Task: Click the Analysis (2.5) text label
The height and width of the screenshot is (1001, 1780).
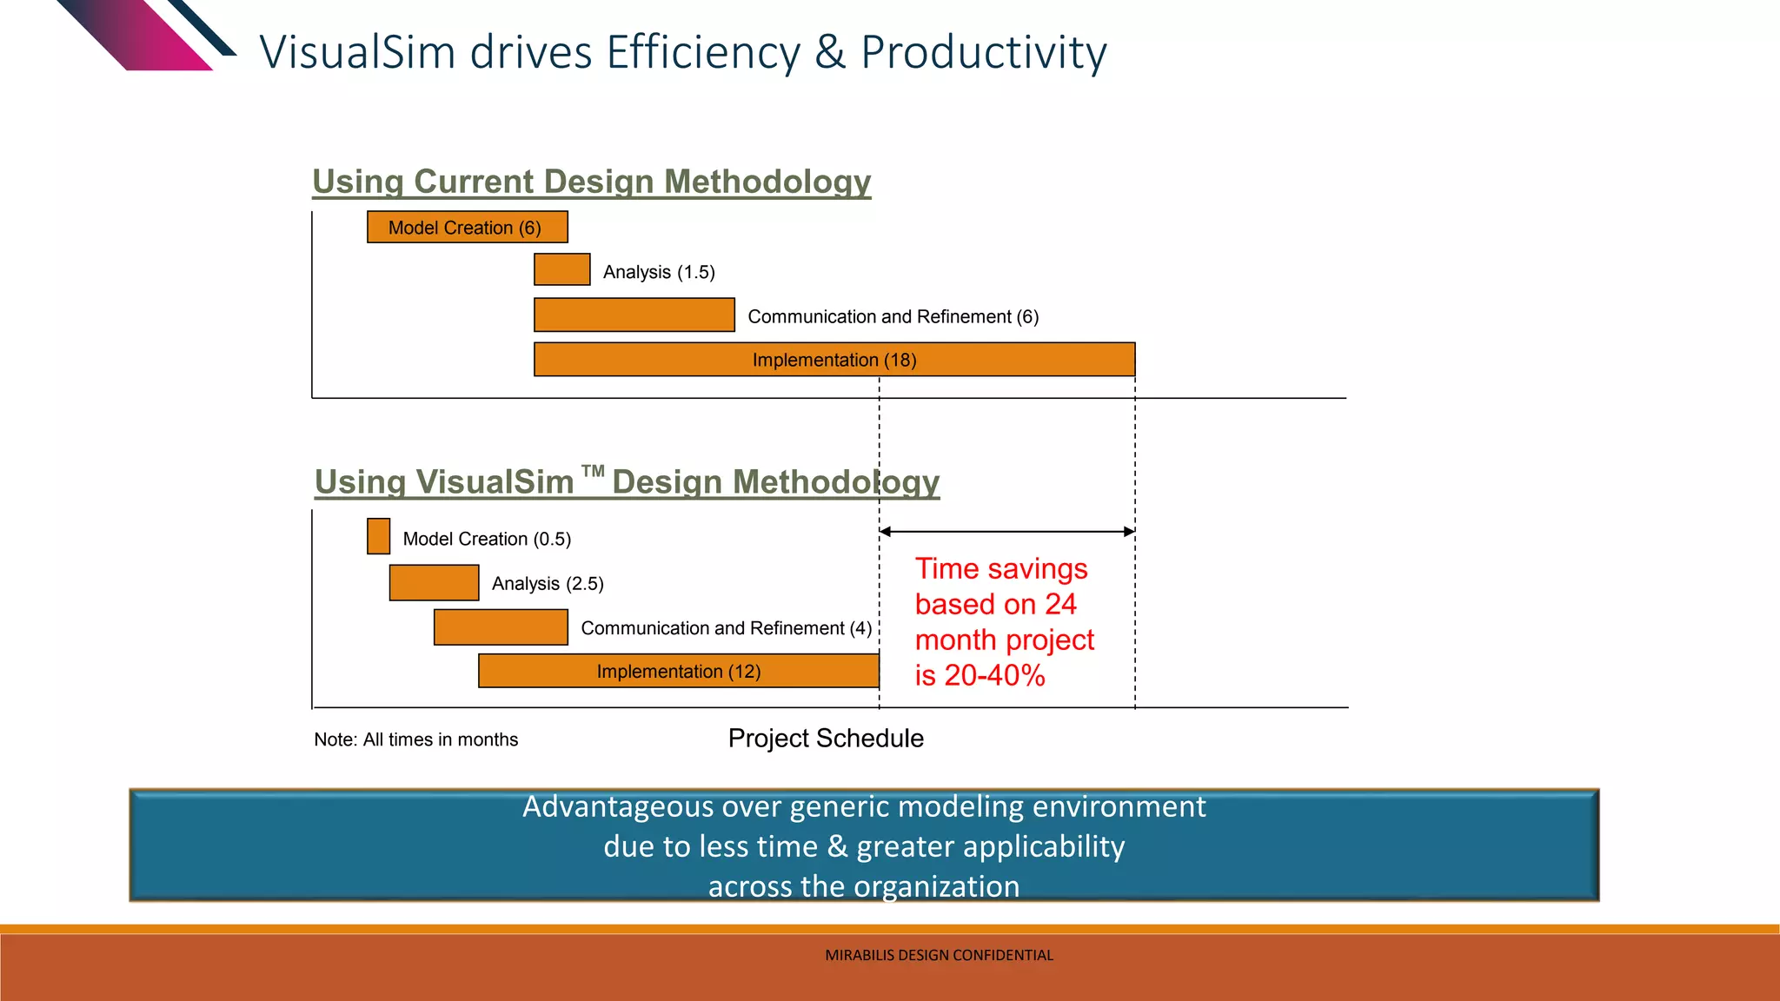Action: [x=548, y=584]
